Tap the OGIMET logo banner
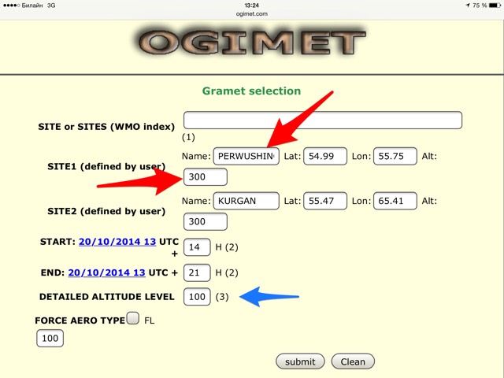This screenshot has width=504, height=378. coord(252,43)
